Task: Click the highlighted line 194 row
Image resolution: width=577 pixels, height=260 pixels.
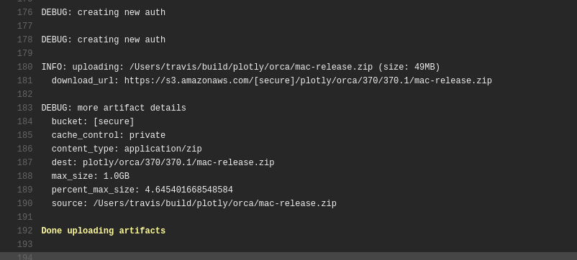Action: (x=288, y=256)
